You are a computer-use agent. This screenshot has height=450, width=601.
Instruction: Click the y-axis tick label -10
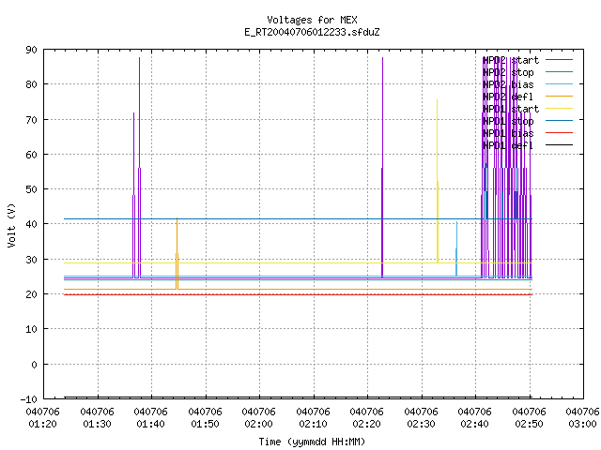29,399
